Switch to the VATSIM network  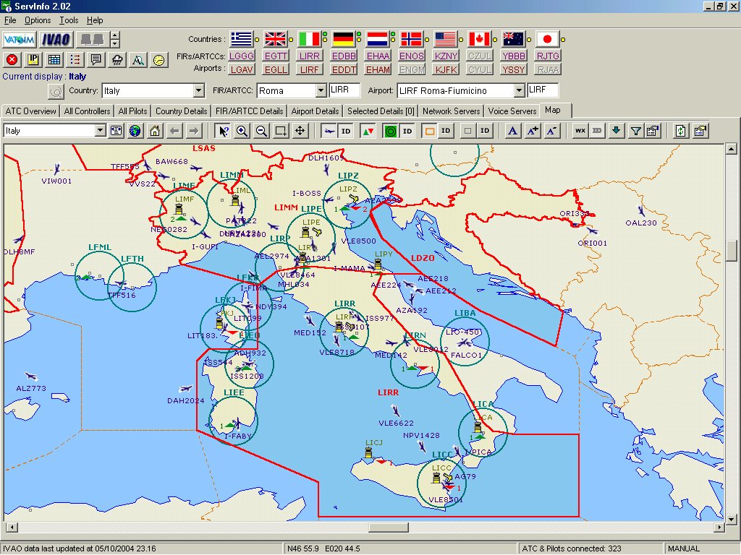(x=20, y=40)
